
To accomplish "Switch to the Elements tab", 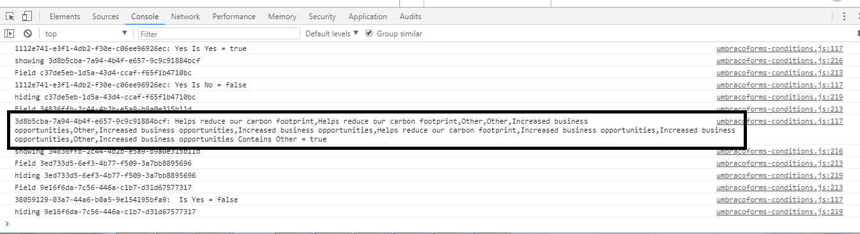I will click(65, 17).
